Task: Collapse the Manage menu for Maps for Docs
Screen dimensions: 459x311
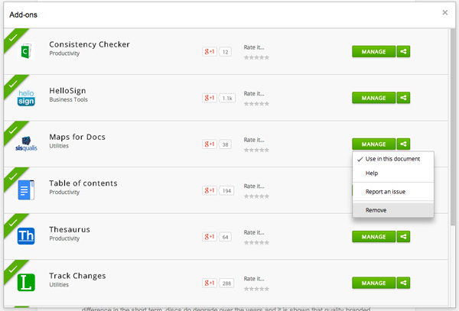Action: click(x=373, y=144)
